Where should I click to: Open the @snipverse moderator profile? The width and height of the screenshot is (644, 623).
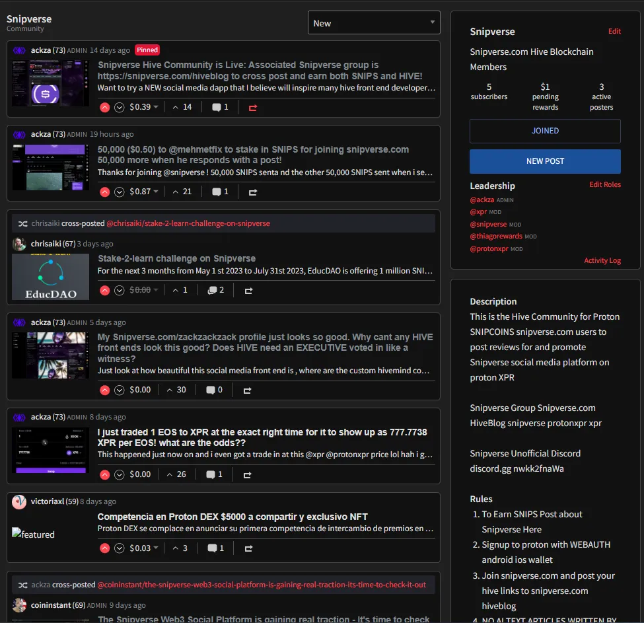(488, 224)
